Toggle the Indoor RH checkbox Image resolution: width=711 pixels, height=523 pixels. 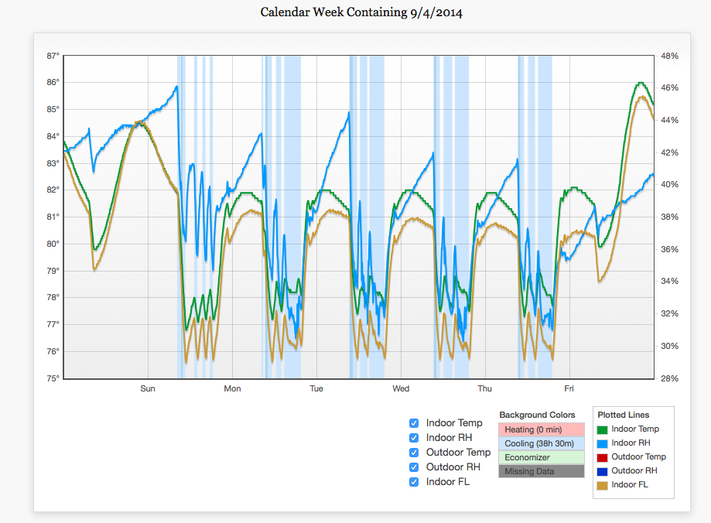(413, 438)
